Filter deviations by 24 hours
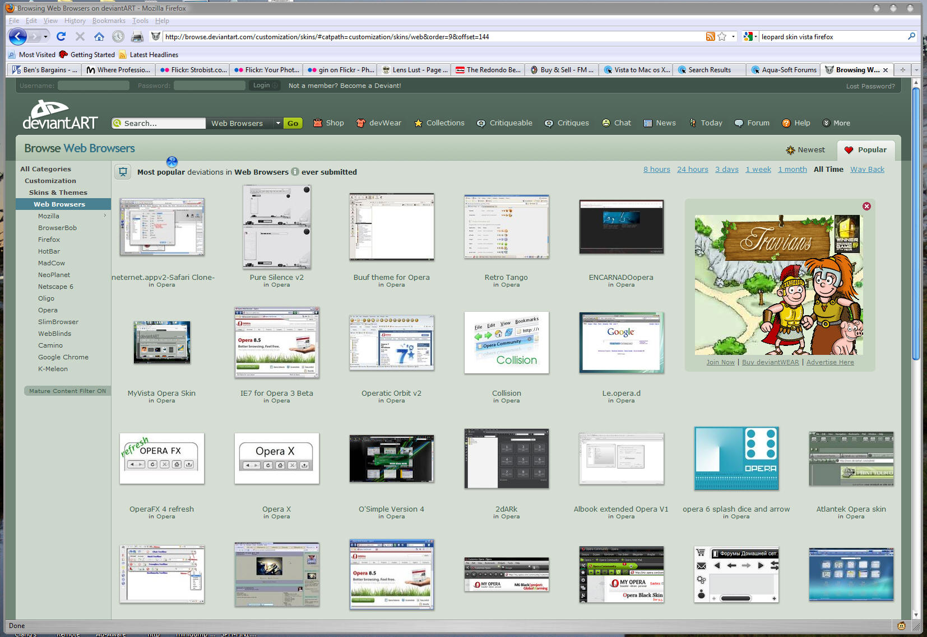The width and height of the screenshot is (927, 637). pos(693,170)
